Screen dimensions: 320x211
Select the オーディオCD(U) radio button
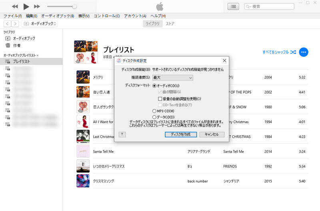pyautogui.click(x=154, y=86)
